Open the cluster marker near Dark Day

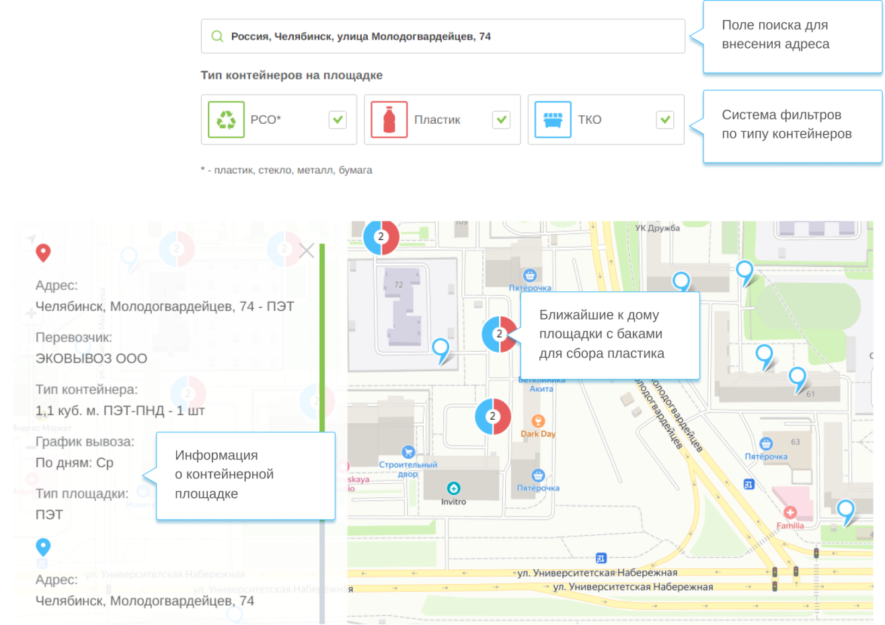[493, 416]
